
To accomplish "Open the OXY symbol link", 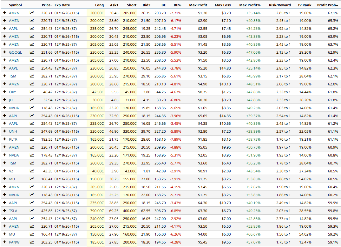I will (x=13, y=92).
